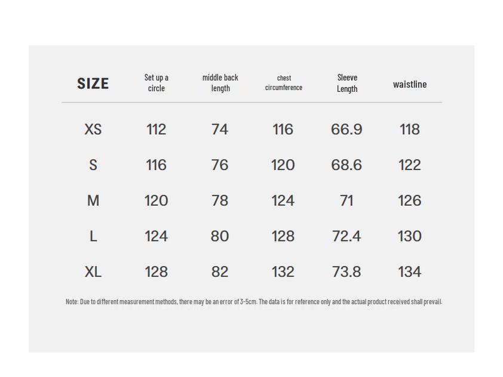Viewport: 503px width, 377px height.
Task: Click the XS "Set up a circle" value 112
Action: coord(157,129)
